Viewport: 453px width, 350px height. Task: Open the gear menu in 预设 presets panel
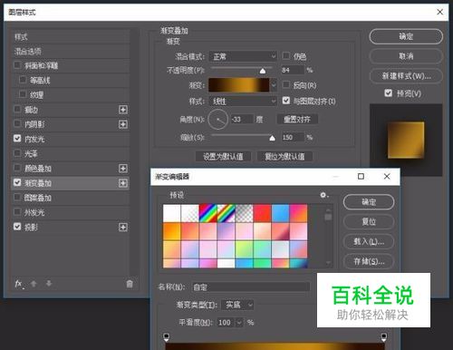tap(324, 195)
